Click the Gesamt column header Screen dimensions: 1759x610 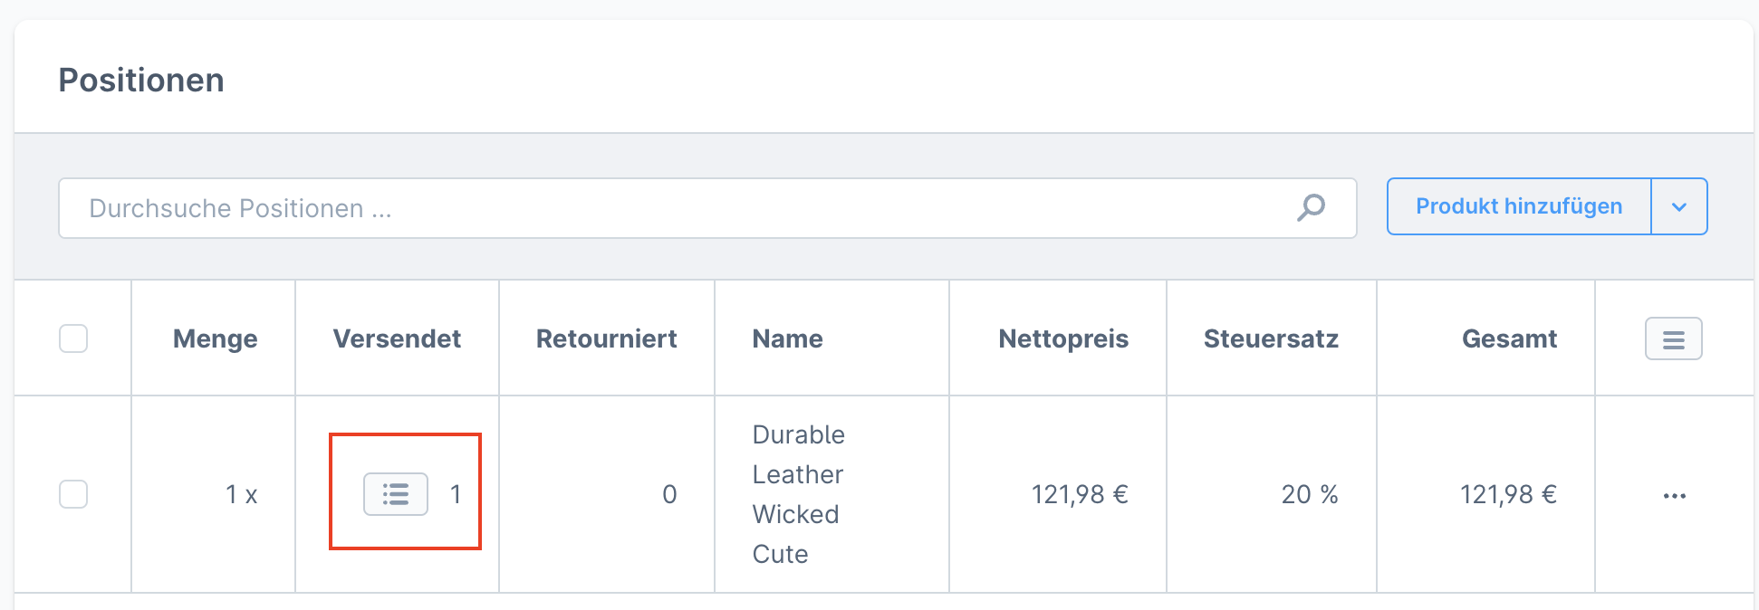(x=1510, y=338)
